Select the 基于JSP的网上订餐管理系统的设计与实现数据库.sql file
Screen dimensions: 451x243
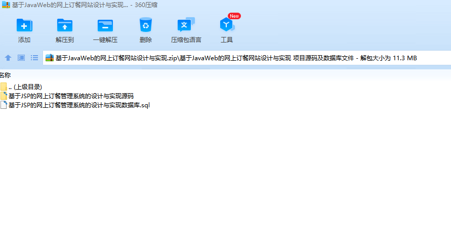pyautogui.click(x=75, y=105)
